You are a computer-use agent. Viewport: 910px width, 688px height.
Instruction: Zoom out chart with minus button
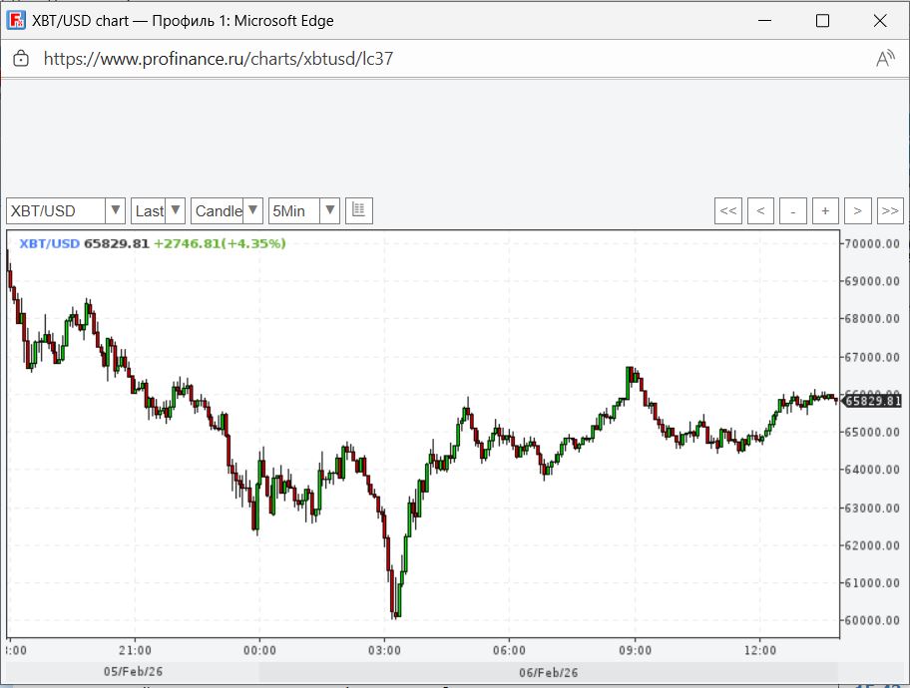[x=793, y=210]
